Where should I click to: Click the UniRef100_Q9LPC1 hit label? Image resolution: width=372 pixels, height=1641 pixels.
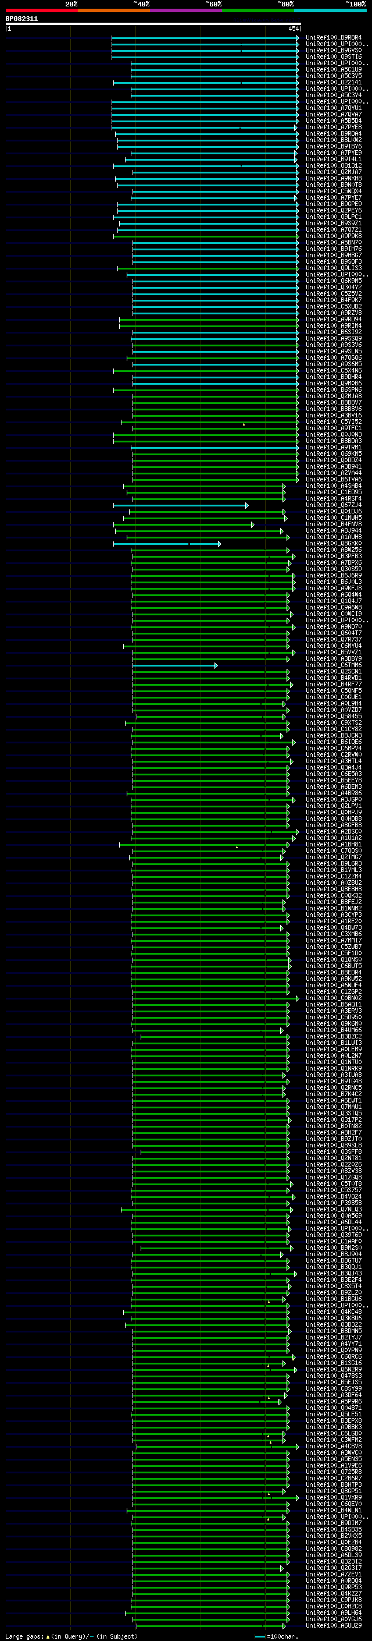(x=334, y=217)
